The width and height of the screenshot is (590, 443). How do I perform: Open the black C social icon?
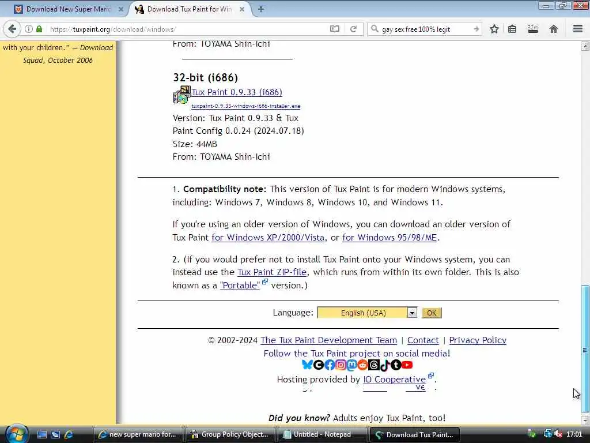click(318, 365)
